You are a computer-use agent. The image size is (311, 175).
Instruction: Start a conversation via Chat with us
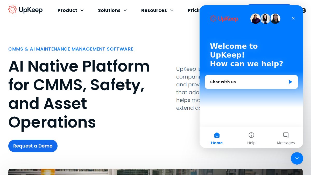point(251,82)
